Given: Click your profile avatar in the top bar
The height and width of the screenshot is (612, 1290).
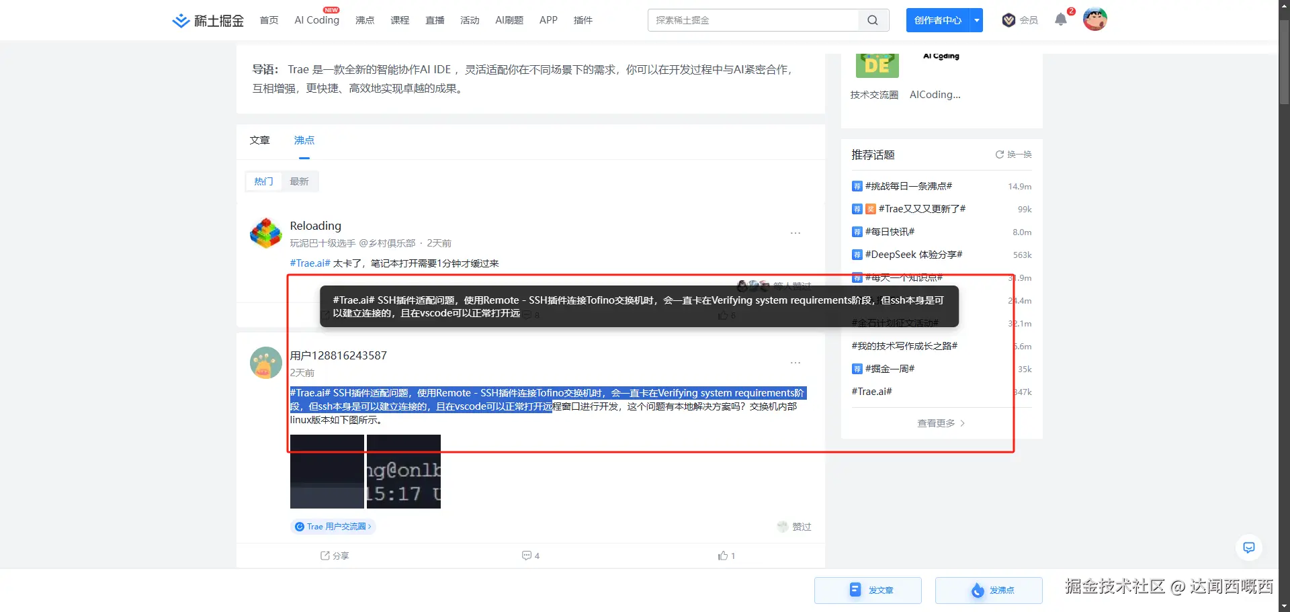Looking at the screenshot, I should (1094, 19).
